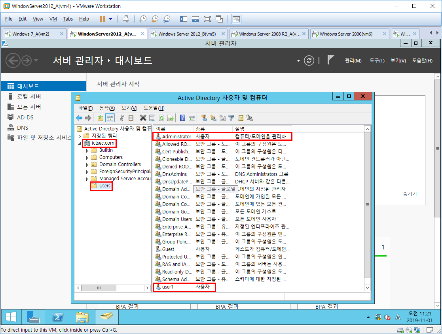The width and height of the screenshot is (442, 334).
Task: Expand Managed Service Accounts node
Action: coord(87,179)
